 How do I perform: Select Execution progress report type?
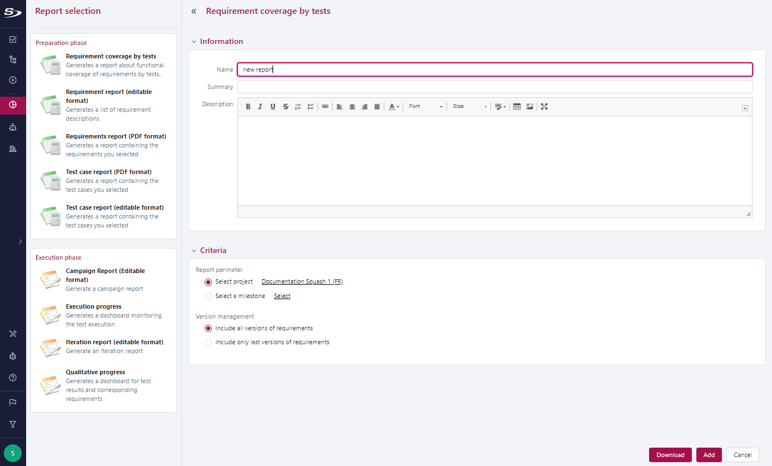(93, 306)
